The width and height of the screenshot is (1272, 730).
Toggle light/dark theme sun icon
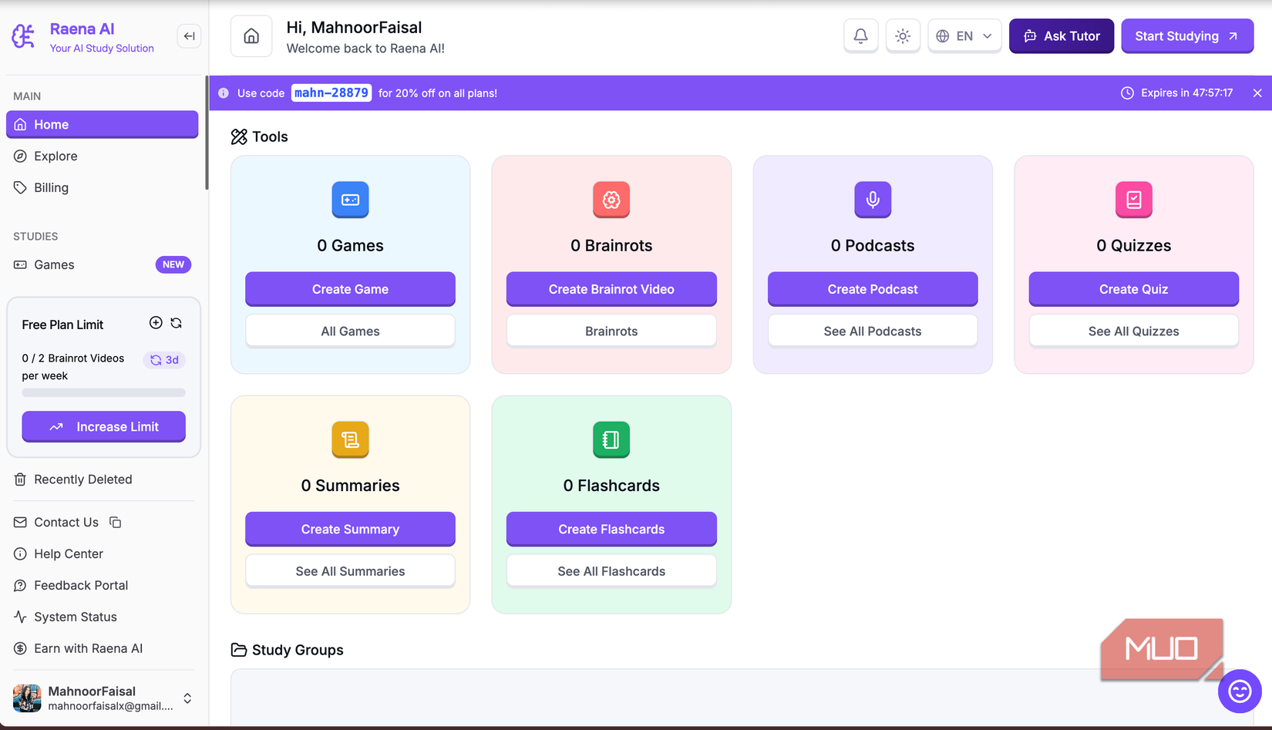[903, 36]
